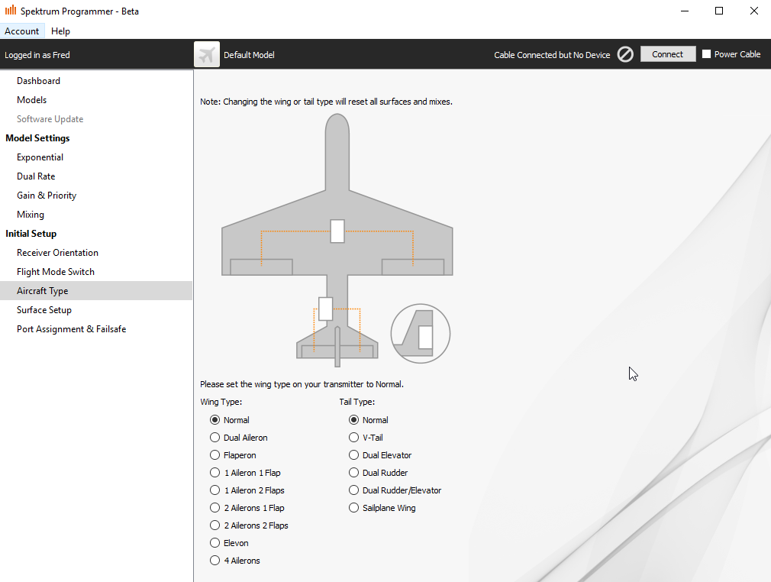This screenshot has width=771, height=582.
Task: Click the airplane Default Model icon
Action: pos(207,54)
